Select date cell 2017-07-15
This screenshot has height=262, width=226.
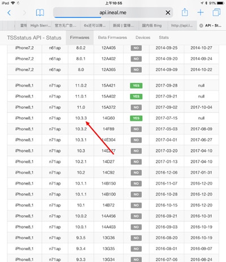[167, 118]
